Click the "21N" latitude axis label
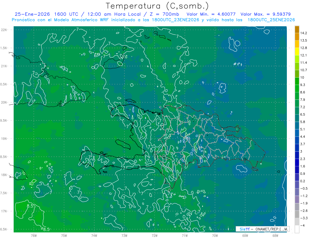The height and width of the screenshot is (239, 309). pos(4,66)
